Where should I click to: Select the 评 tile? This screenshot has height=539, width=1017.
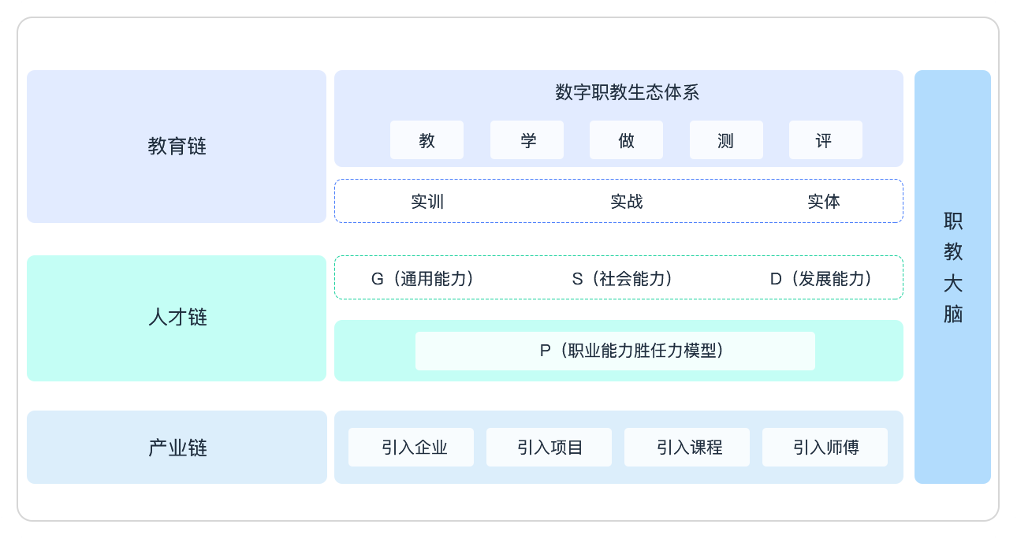(825, 140)
